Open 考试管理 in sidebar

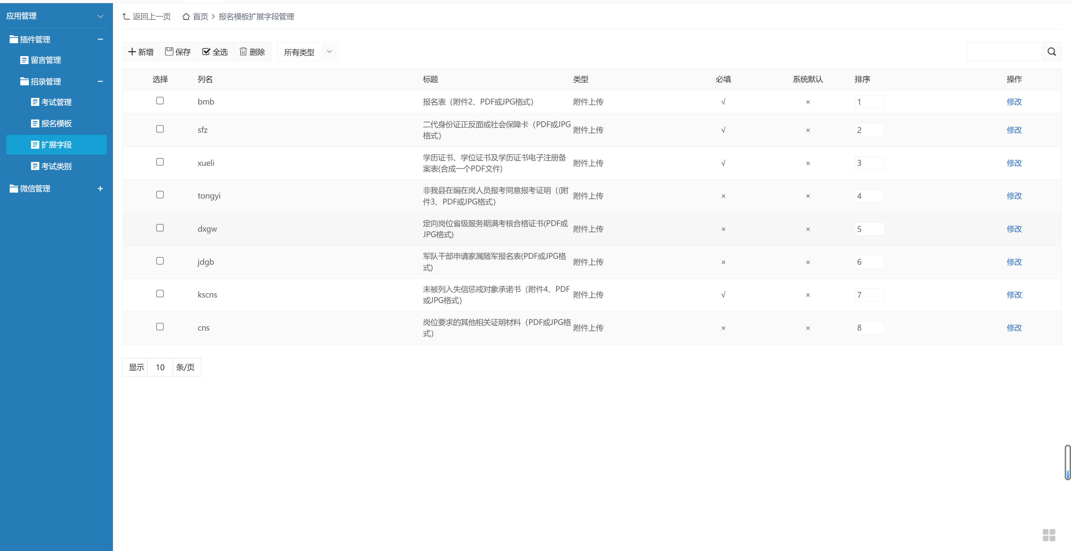[x=56, y=102]
